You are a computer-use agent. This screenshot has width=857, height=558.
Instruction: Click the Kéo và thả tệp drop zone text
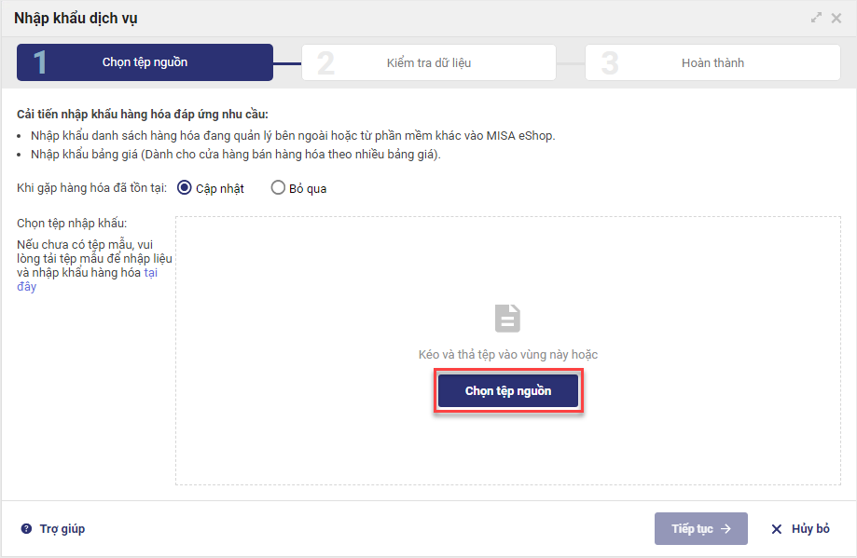[507, 355]
